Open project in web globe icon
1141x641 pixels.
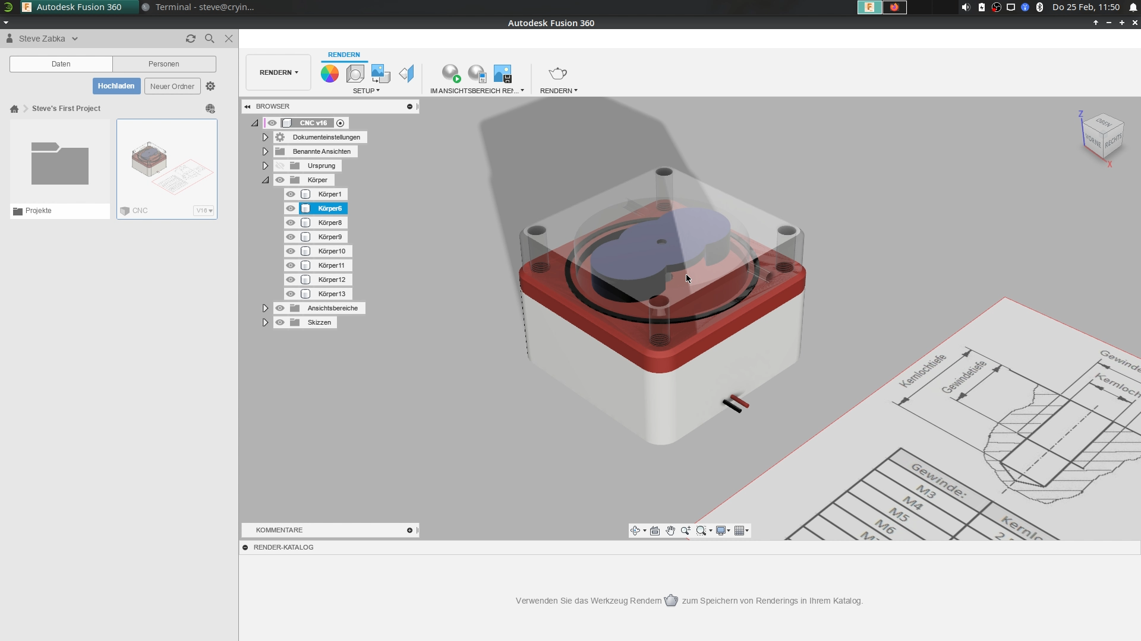coord(210,109)
